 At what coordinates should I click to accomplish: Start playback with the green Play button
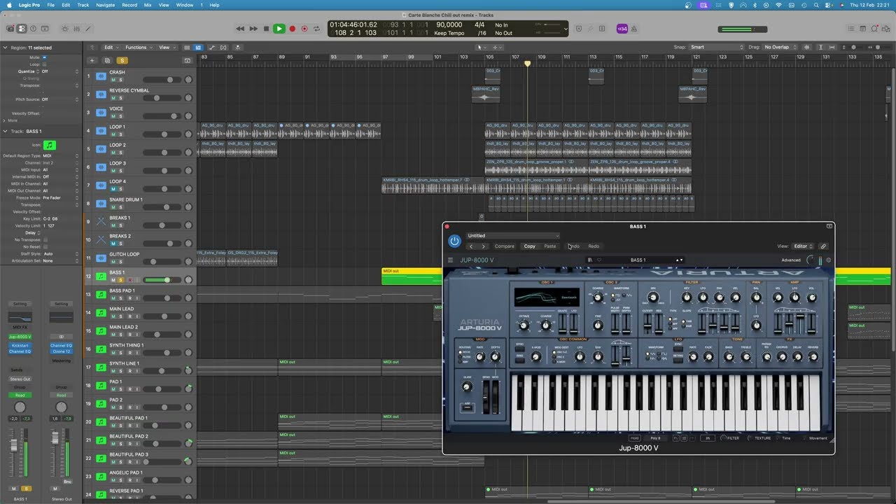[279, 29]
